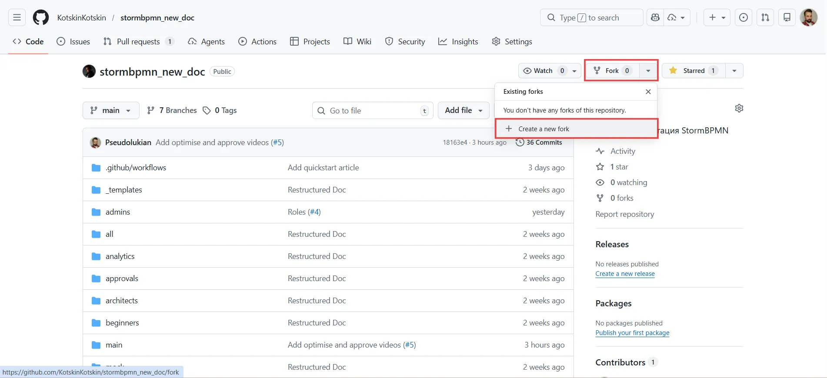Open the Insights tab

(458, 42)
